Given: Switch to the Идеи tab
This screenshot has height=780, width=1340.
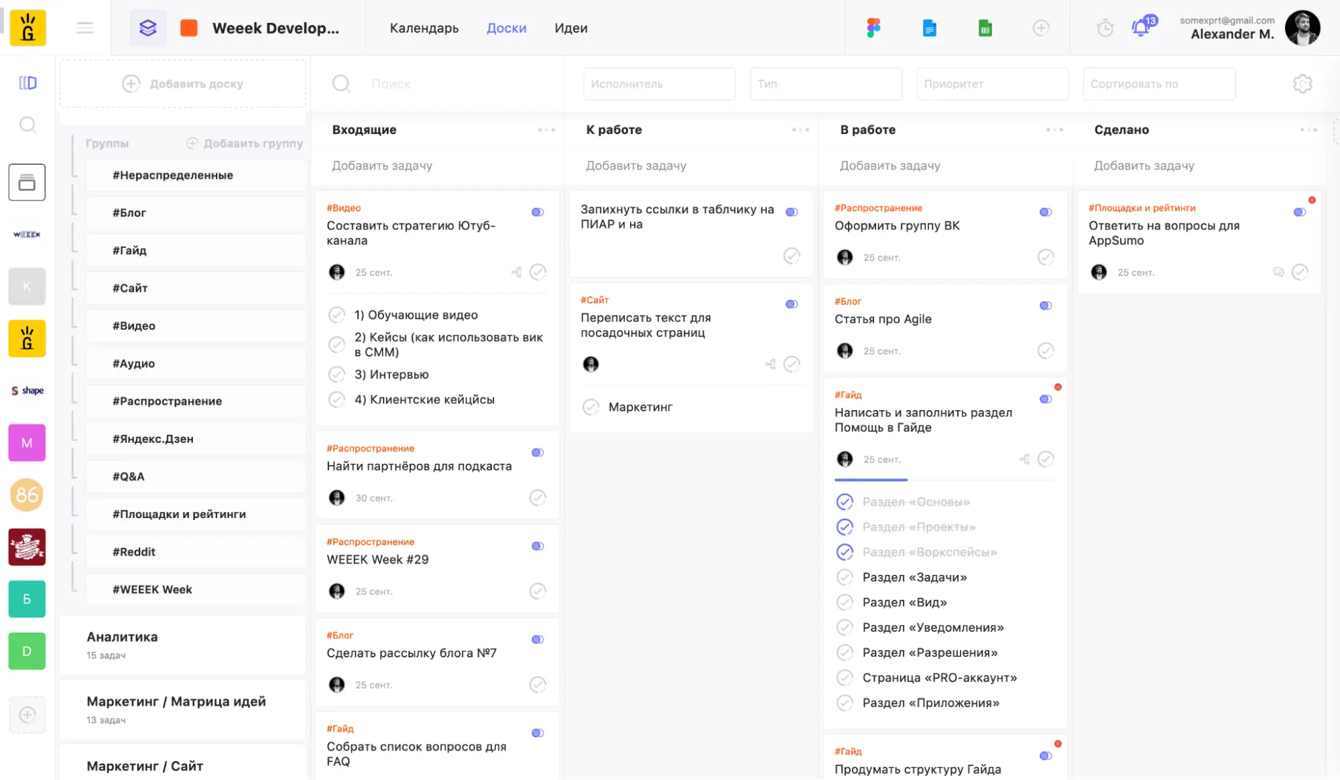Looking at the screenshot, I should [x=570, y=28].
